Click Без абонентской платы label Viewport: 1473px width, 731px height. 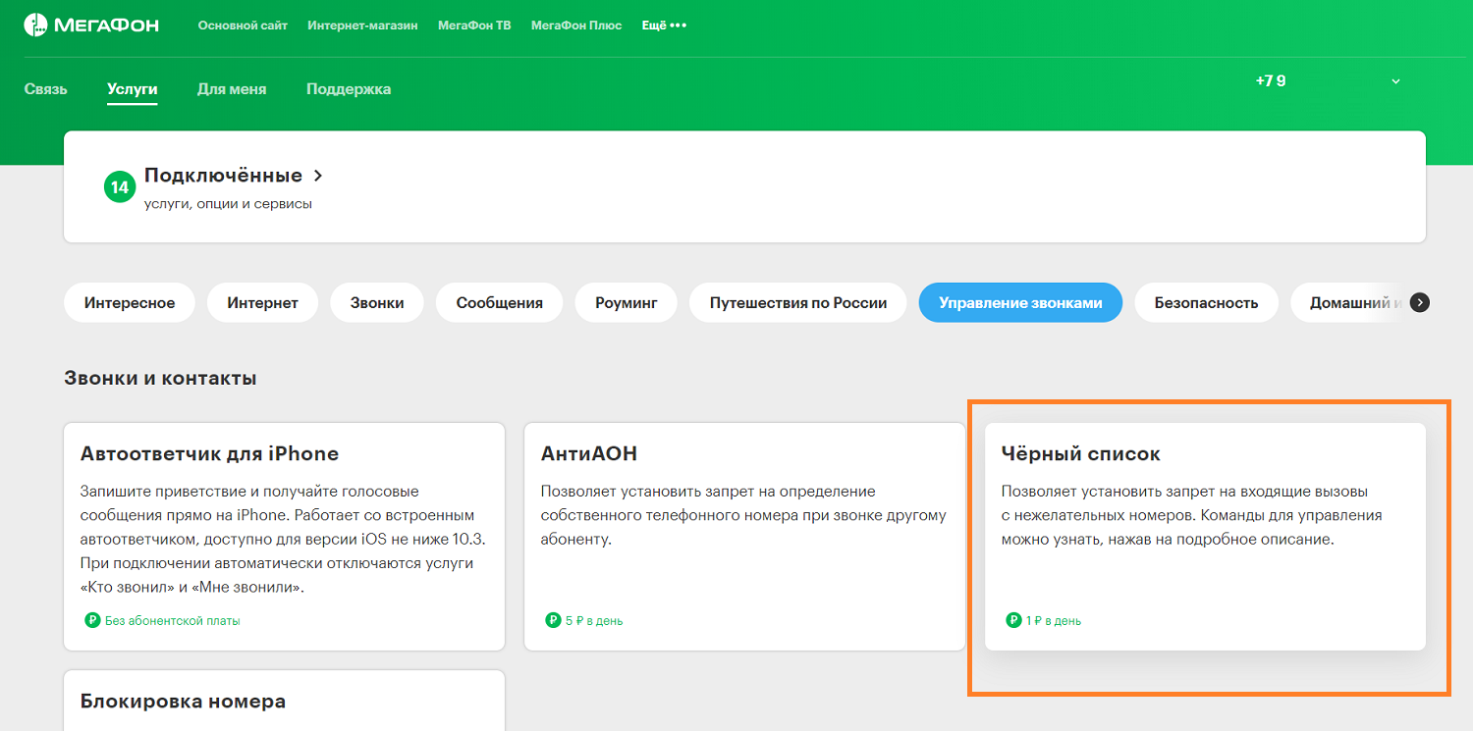tap(172, 621)
